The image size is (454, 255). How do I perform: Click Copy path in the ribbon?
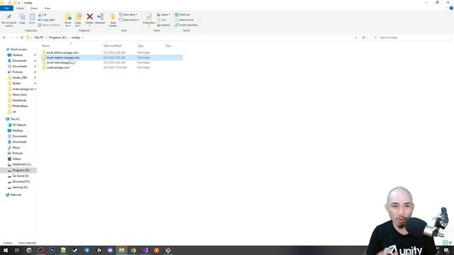click(47, 20)
